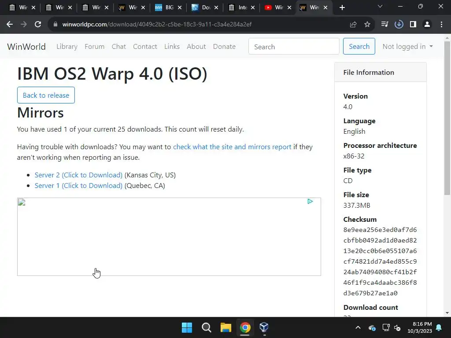451x338 pixels.
Task: Open the Chat nav item
Action: [x=119, y=47]
